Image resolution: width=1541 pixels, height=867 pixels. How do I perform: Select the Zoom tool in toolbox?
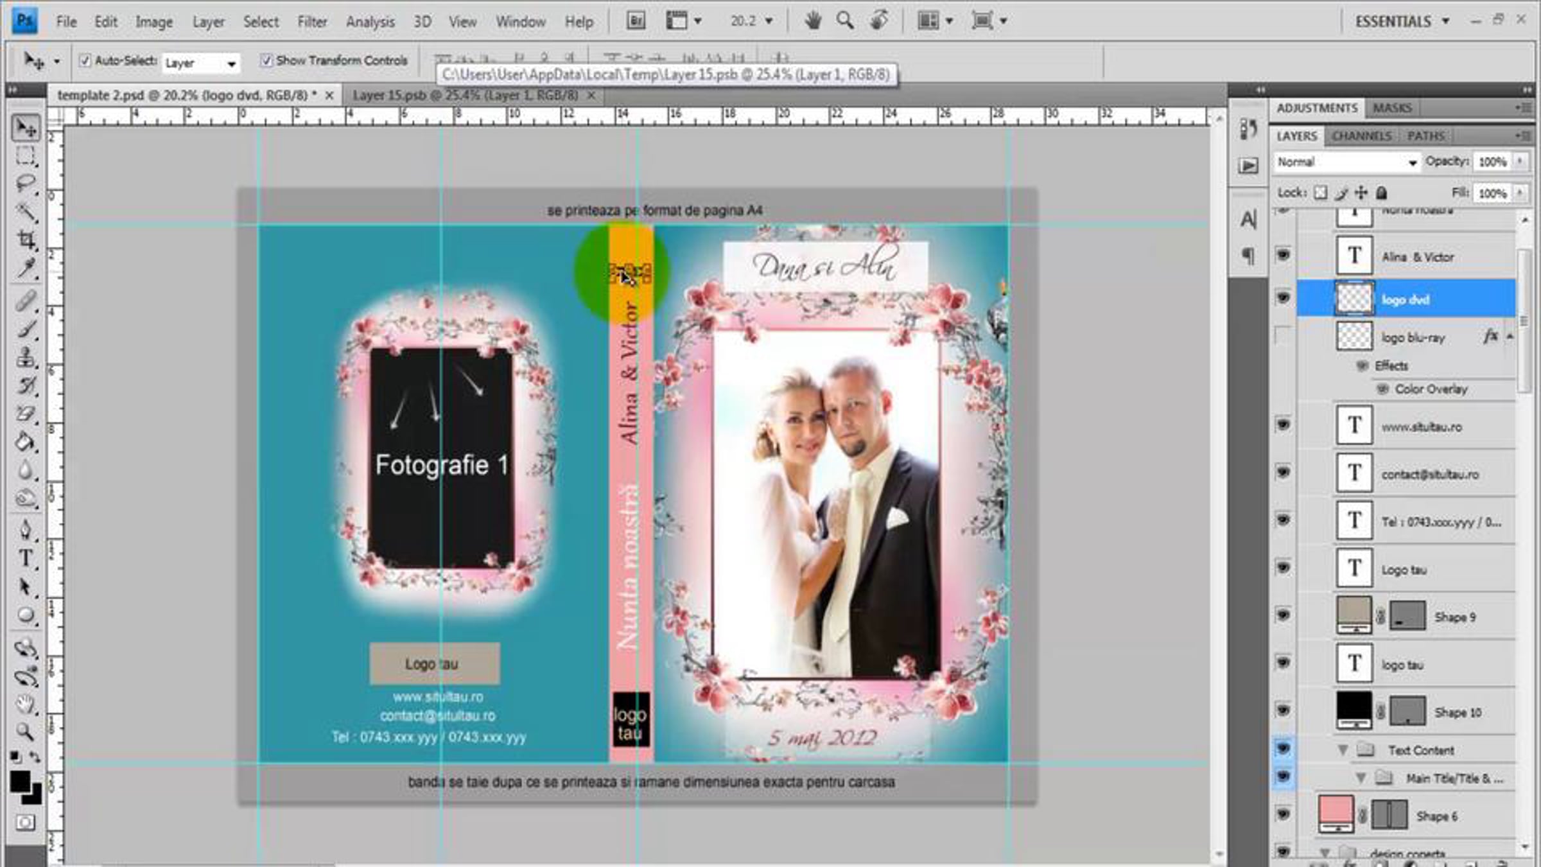click(x=26, y=731)
